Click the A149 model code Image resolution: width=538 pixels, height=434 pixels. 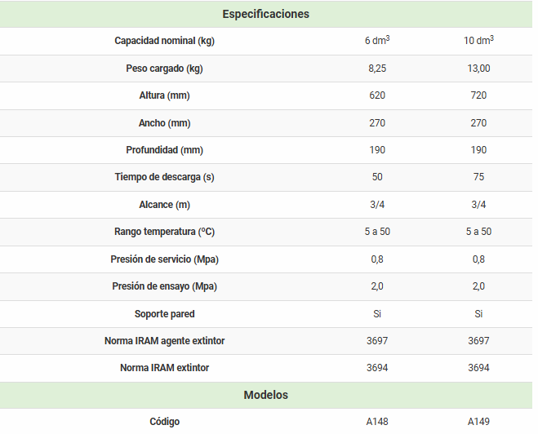[478, 422]
